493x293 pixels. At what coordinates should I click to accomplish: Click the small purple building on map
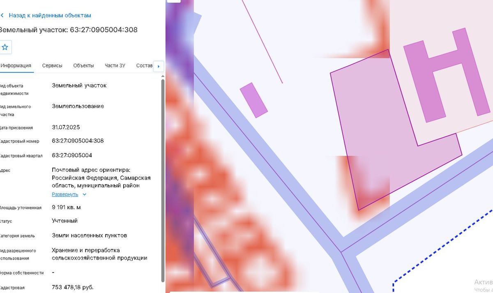click(x=253, y=100)
